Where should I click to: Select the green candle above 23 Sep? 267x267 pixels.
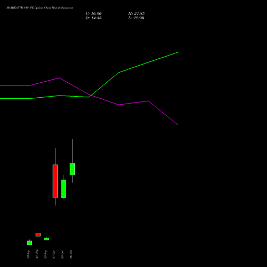(29, 243)
